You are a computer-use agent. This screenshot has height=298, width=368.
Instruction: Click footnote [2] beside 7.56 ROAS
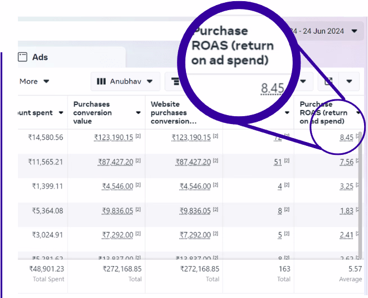pos(357,162)
